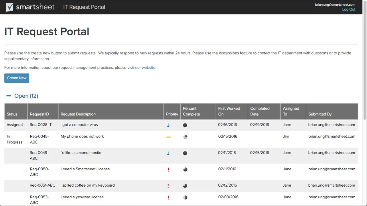Click the Submitted By column header
The image size is (367, 206).
[x=332, y=111]
